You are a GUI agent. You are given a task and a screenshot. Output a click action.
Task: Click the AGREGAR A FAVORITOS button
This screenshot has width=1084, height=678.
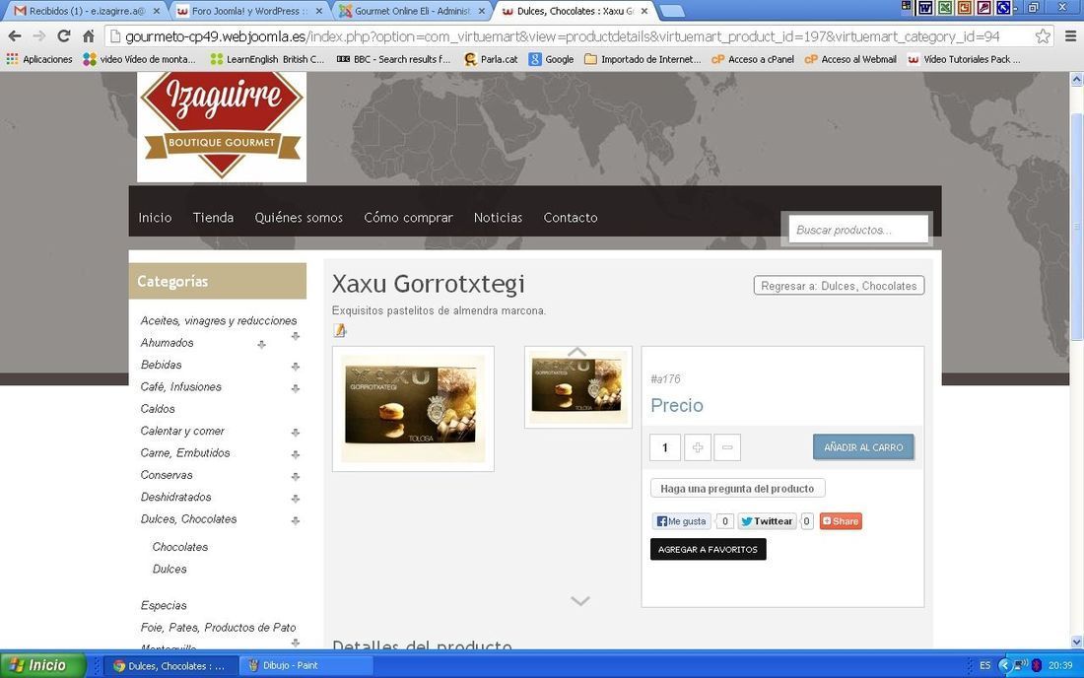click(708, 550)
